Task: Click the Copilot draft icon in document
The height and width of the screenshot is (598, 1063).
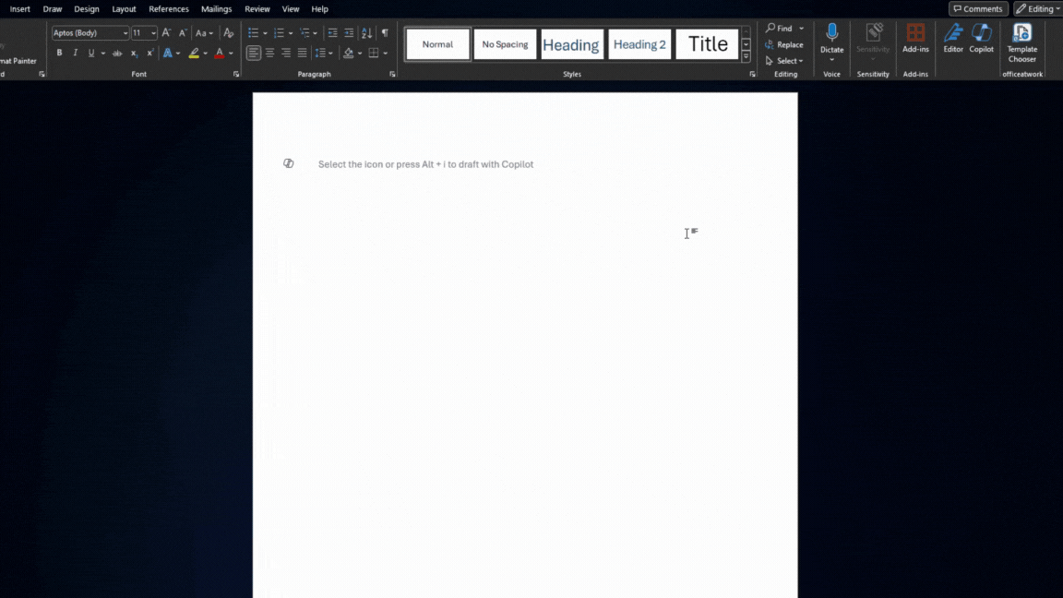Action: (x=289, y=164)
